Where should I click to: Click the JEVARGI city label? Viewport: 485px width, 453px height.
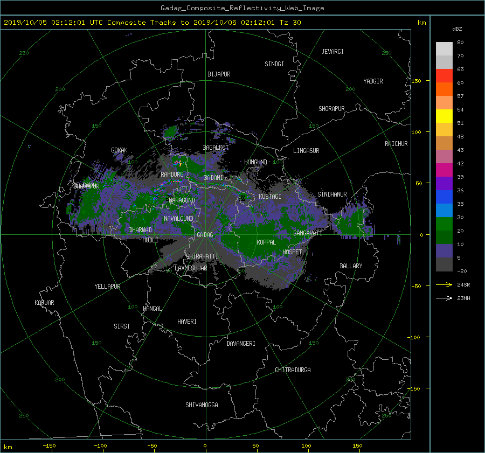click(332, 52)
